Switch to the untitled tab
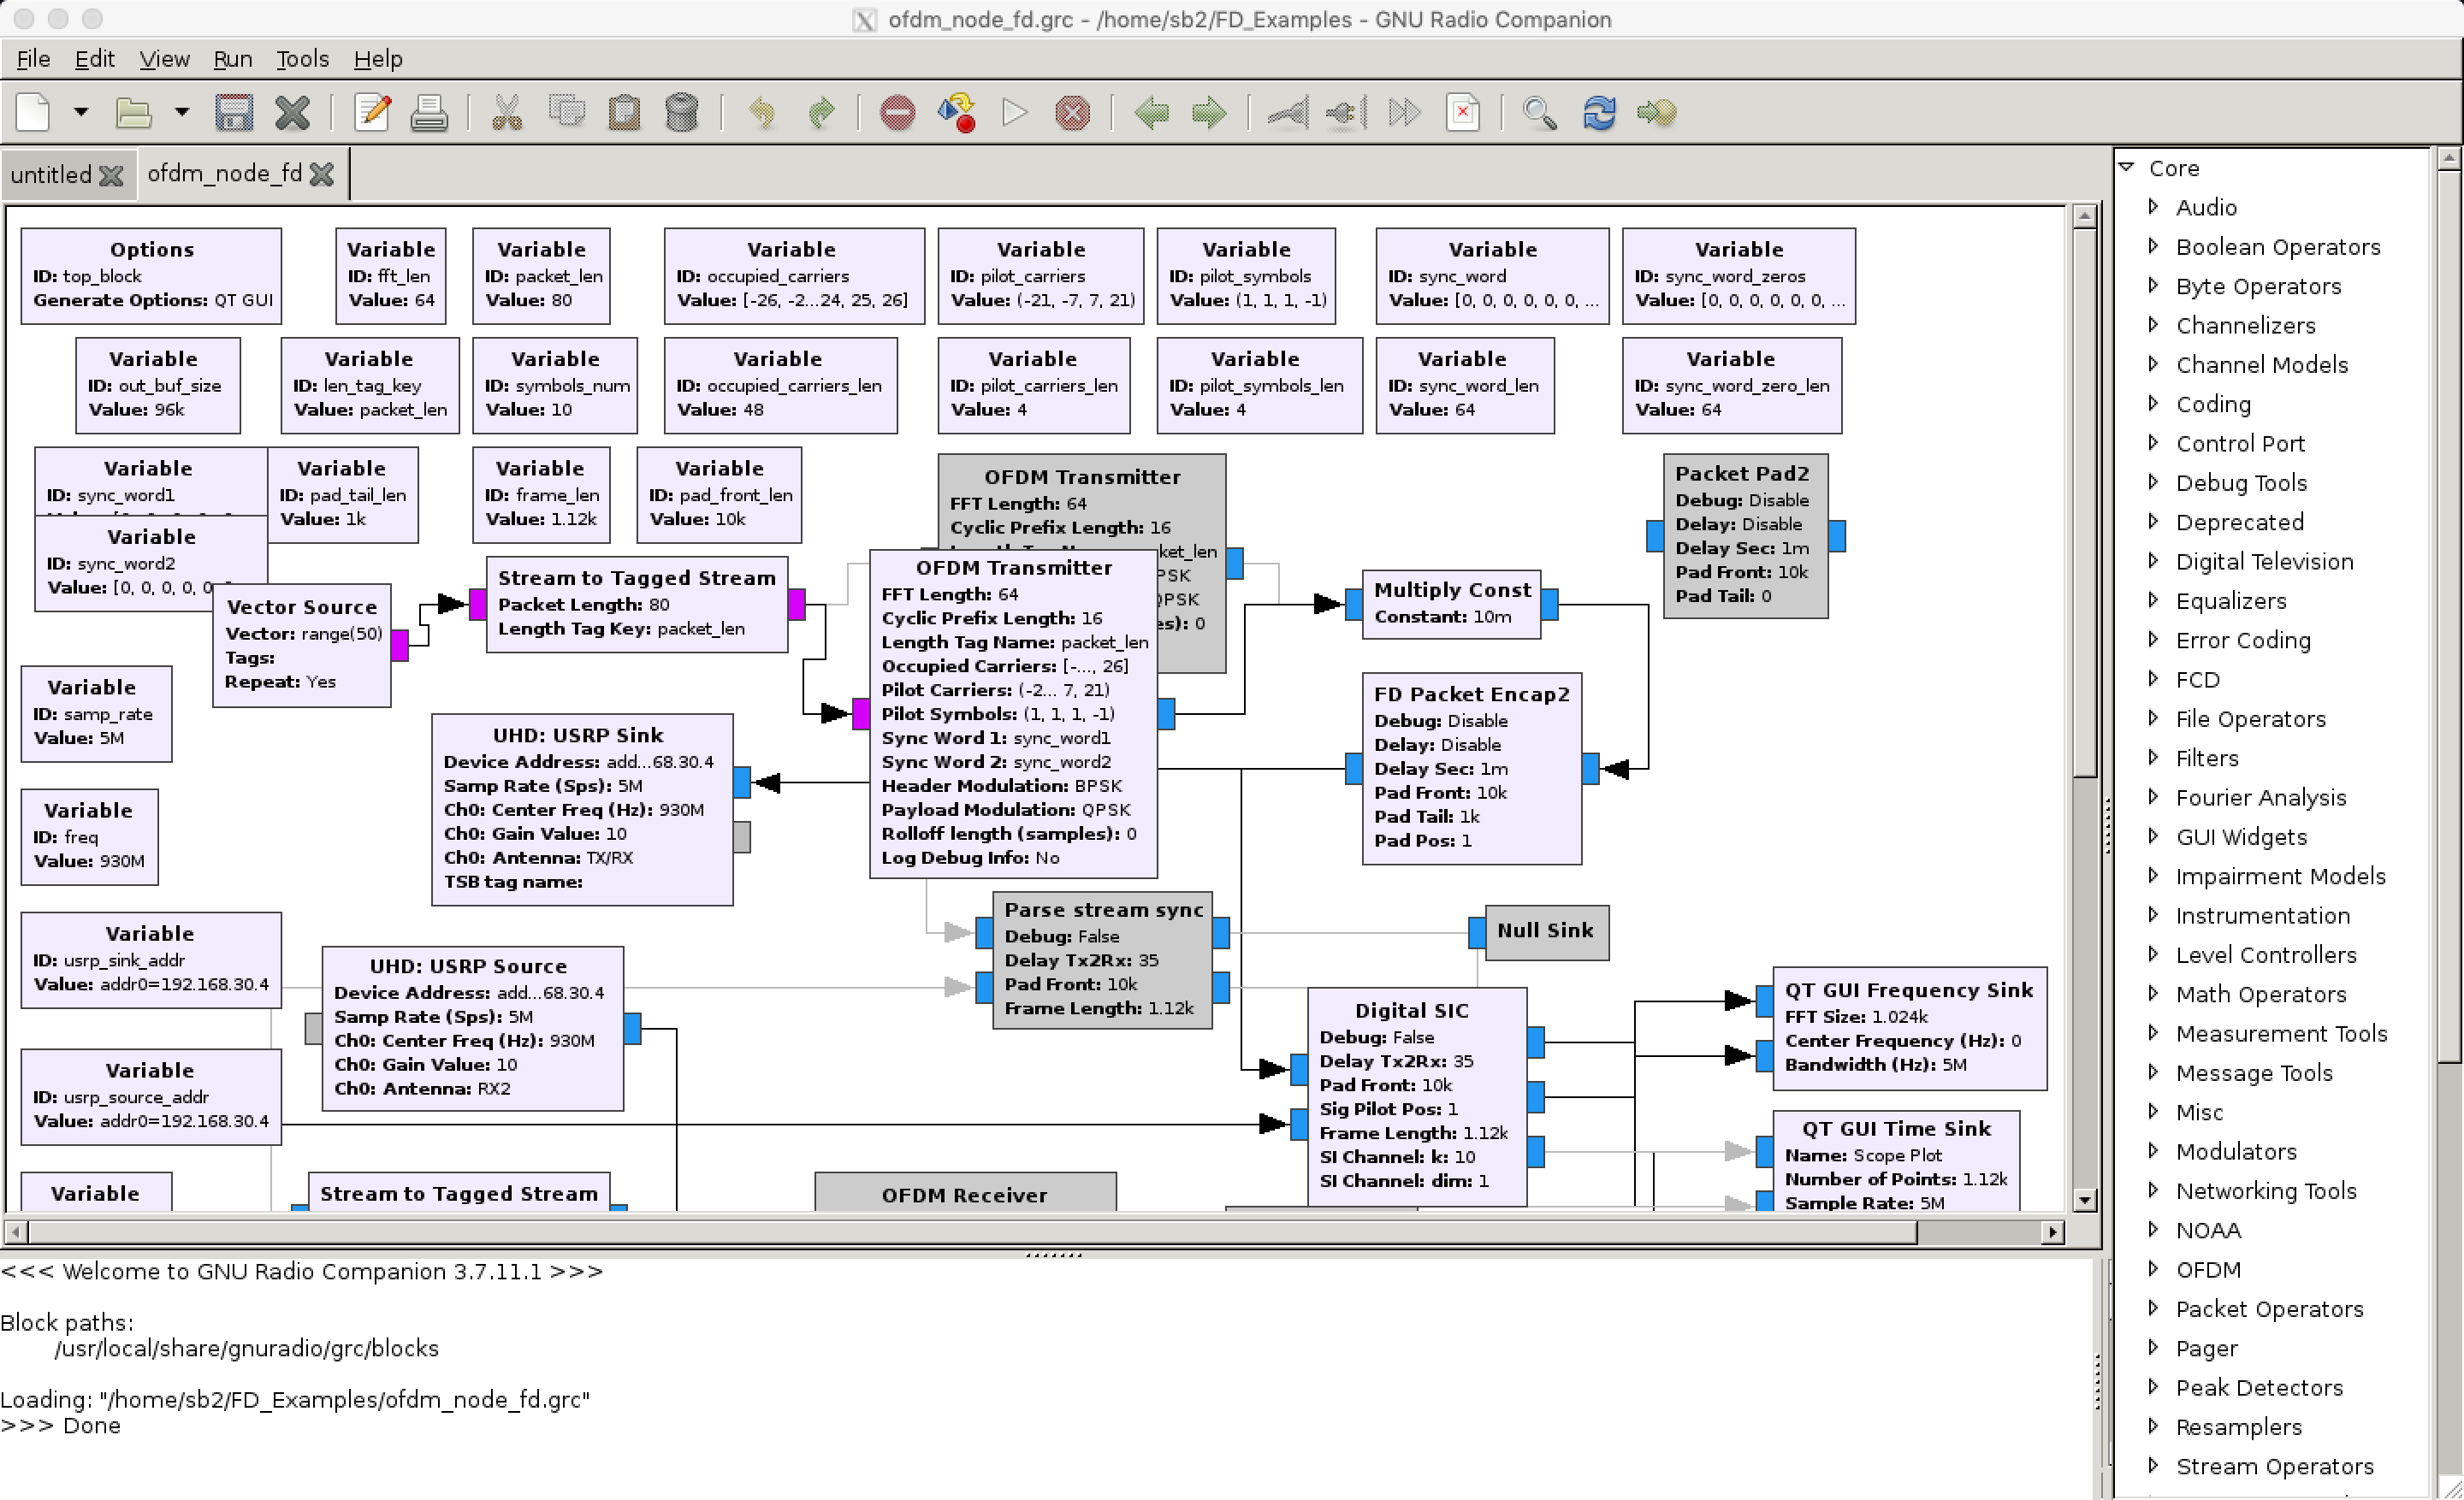Screen dimensions: 2464x1500 pos(51,174)
